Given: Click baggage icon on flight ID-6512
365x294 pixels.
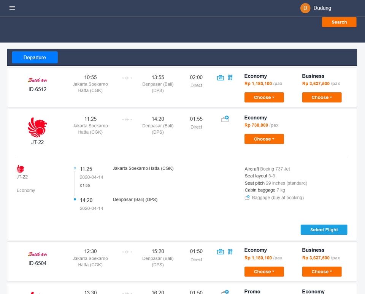Looking at the screenshot, I should pos(221,77).
